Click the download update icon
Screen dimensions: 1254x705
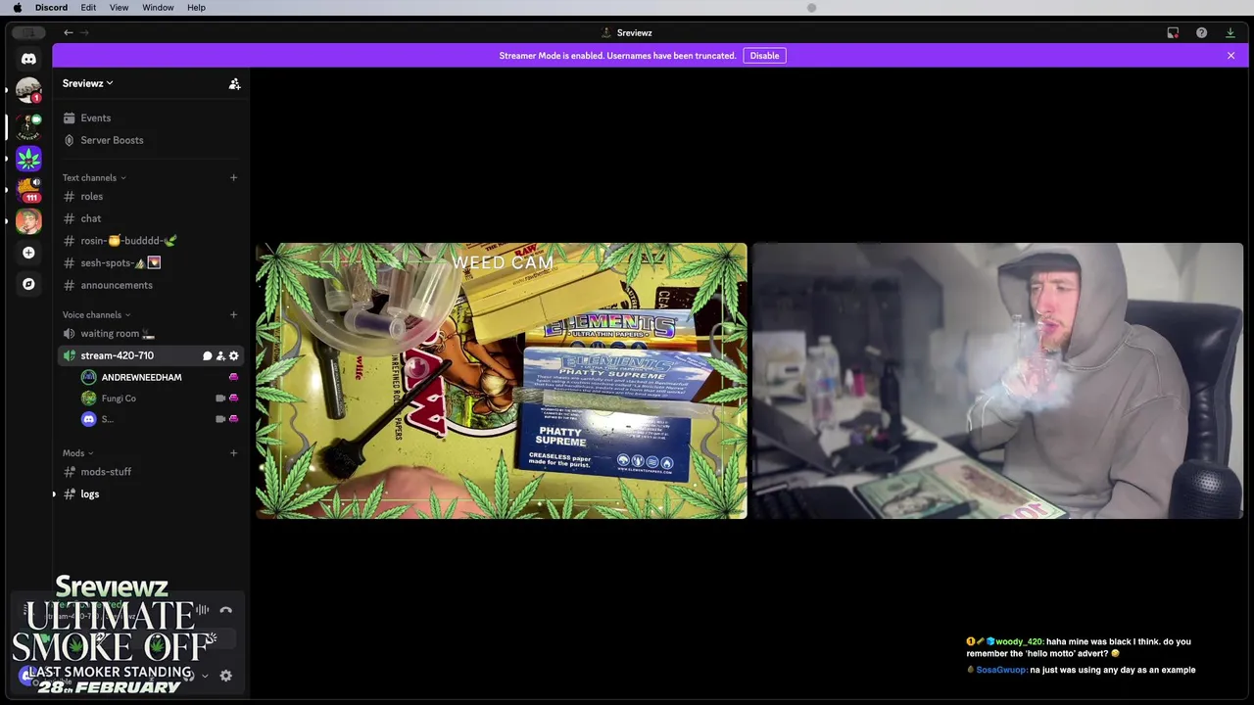[1230, 32]
